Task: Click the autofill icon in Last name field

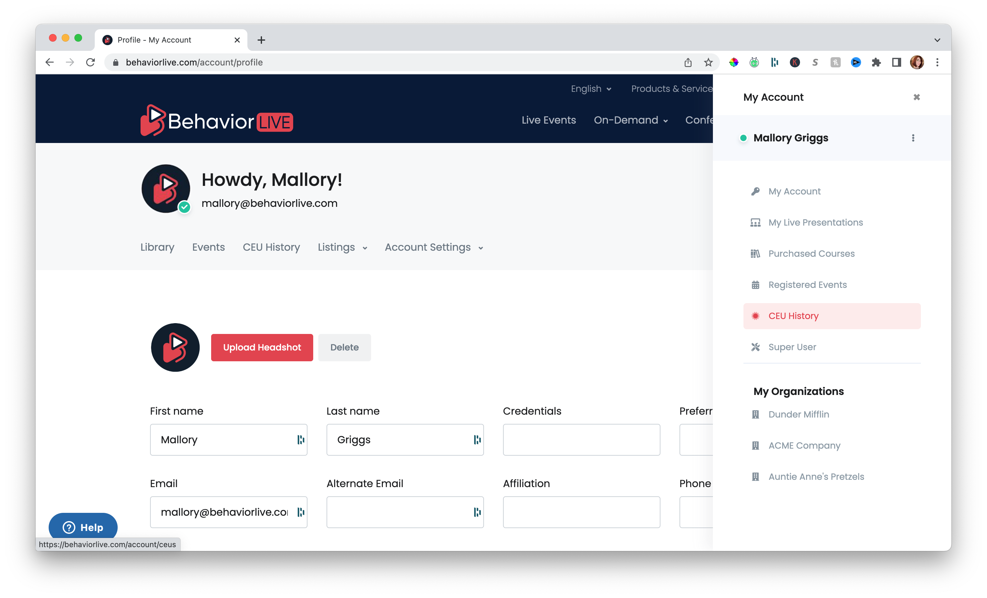Action: 477,440
